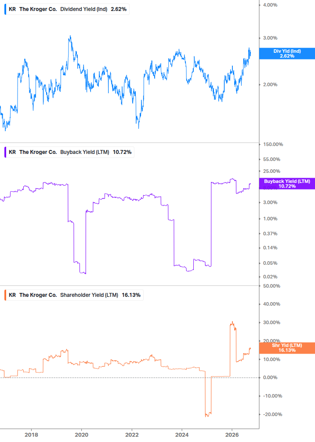Click the 2018 label on the time axis
The image size is (315, 442).
click(x=31, y=435)
